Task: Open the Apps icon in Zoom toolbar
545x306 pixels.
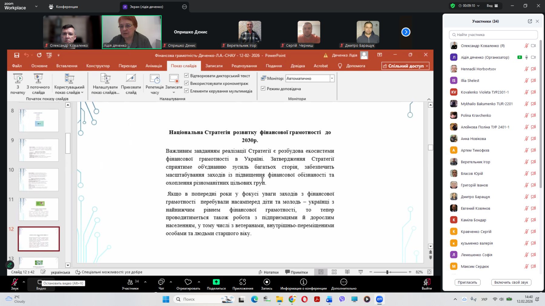Action: tap(243, 282)
